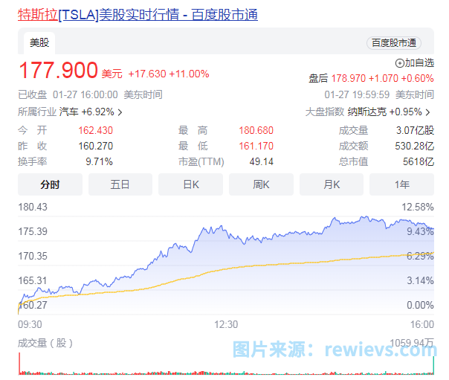Click the close time 01-27 16:00:00
449x380 pixels.
tap(85, 94)
